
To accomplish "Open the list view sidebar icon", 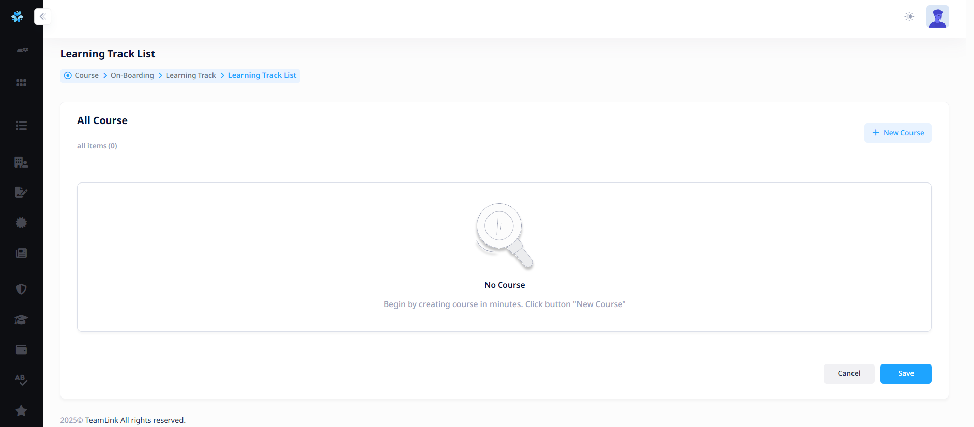I will click(x=21, y=126).
